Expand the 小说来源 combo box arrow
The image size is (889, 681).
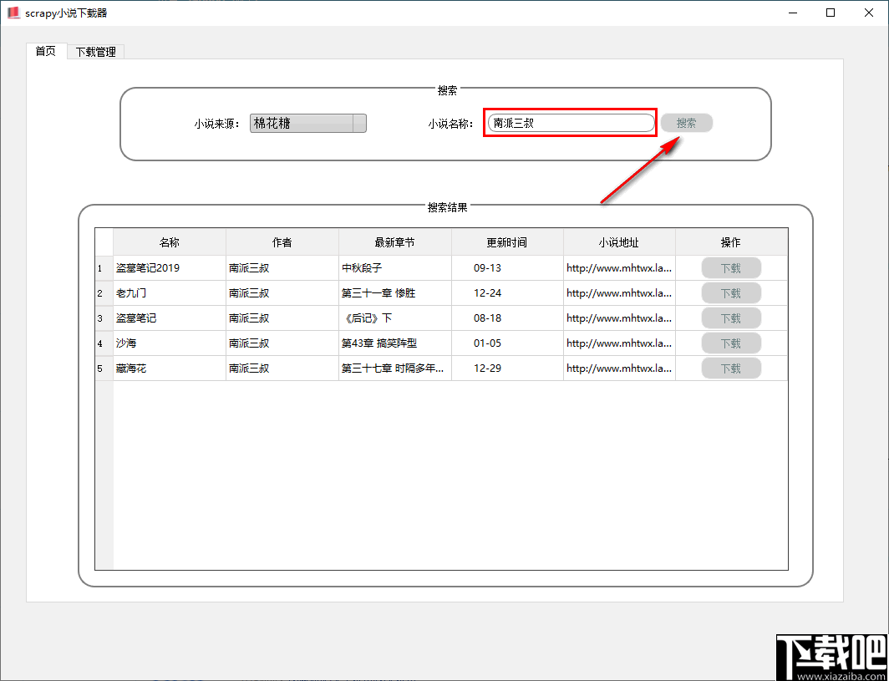pyautogui.click(x=360, y=123)
